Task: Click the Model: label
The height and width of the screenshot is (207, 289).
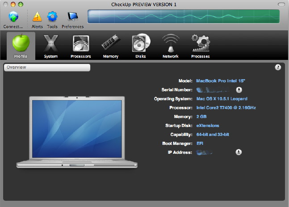Action: pos(185,81)
